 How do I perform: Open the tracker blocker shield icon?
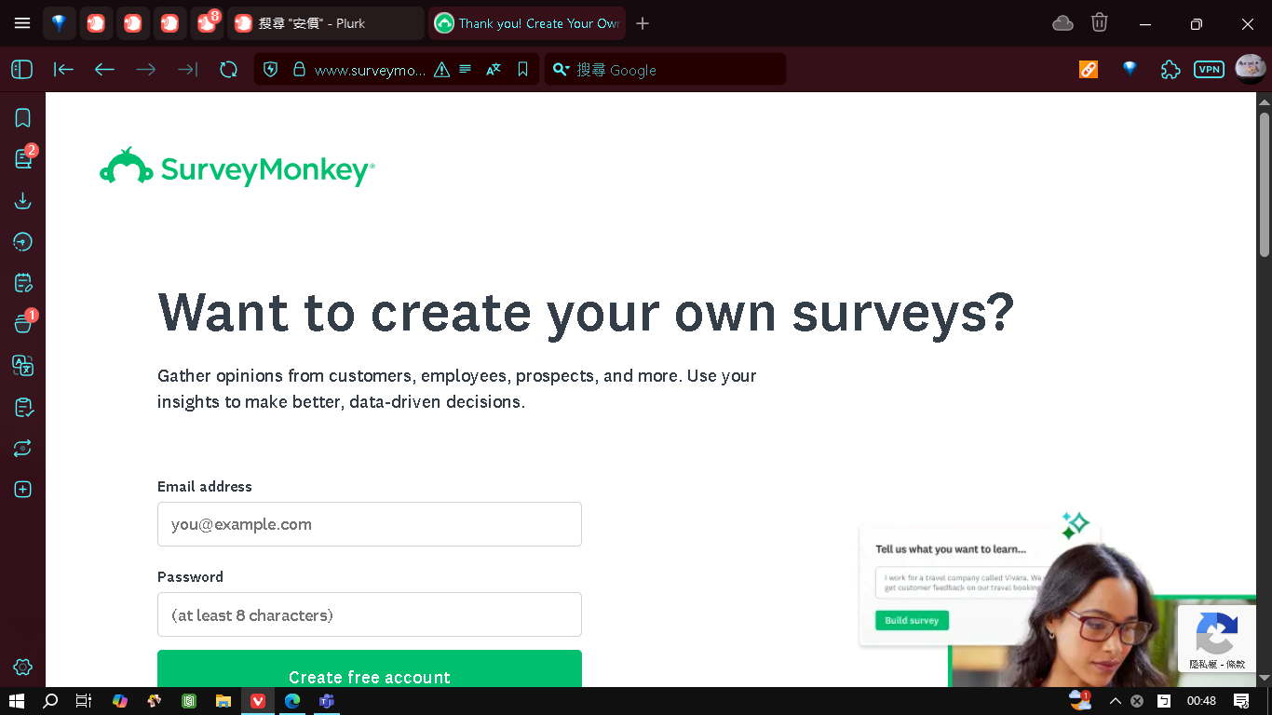(x=271, y=69)
